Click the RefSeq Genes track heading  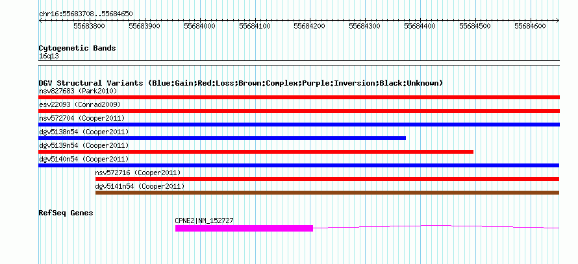pyautogui.click(x=66, y=213)
